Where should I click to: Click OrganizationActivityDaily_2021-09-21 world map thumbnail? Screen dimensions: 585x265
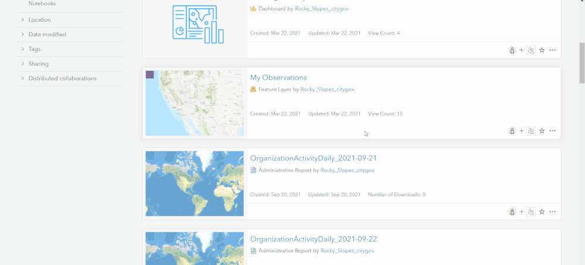tap(195, 184)
